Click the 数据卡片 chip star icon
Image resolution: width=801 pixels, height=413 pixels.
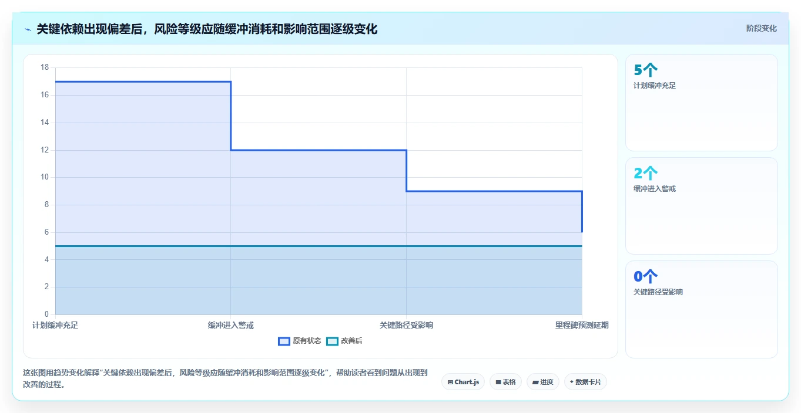pyautogui.click(x=571, y=382)
